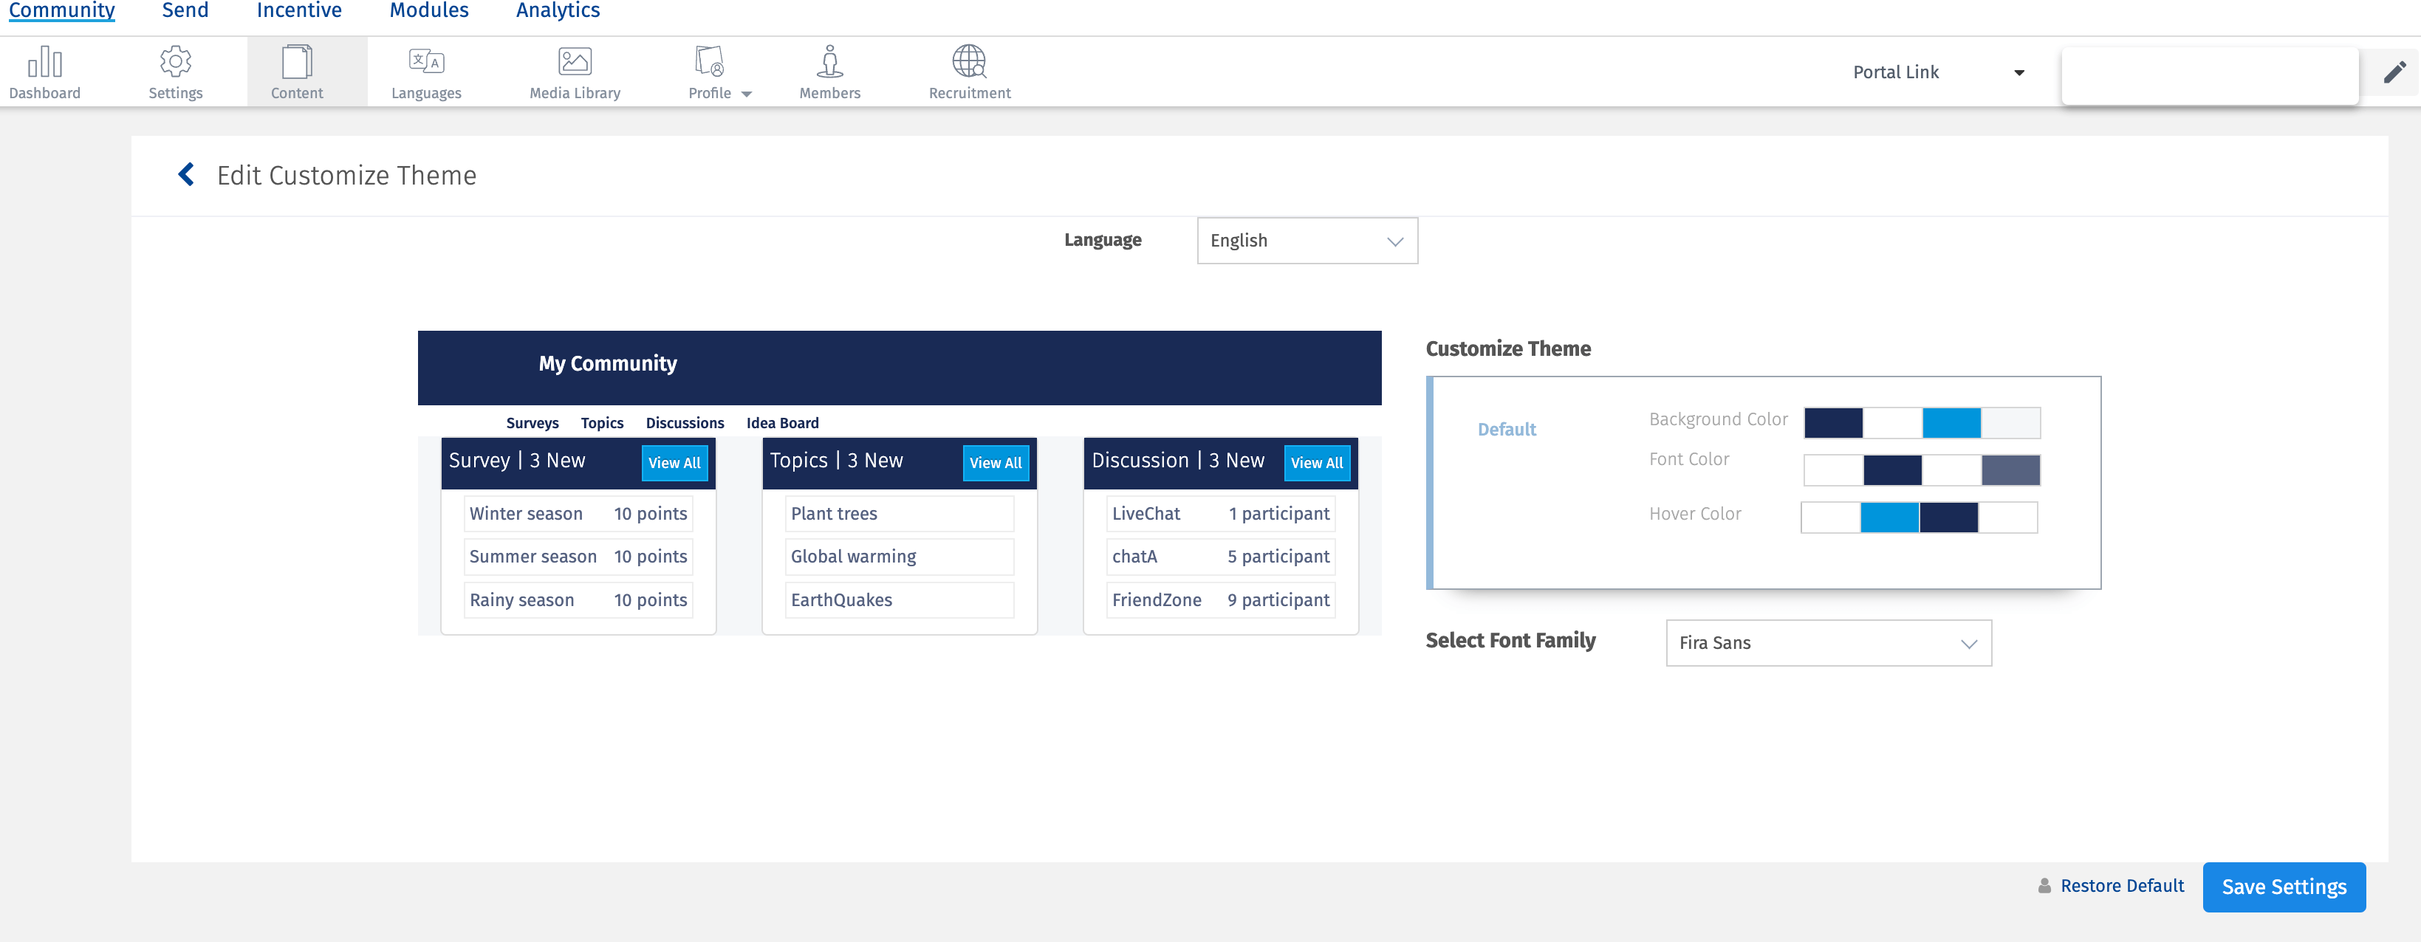Image resolution: width=2421 pixels, height=942 pixels.
Task: Open the Incentive top menu
Action: 299,11
